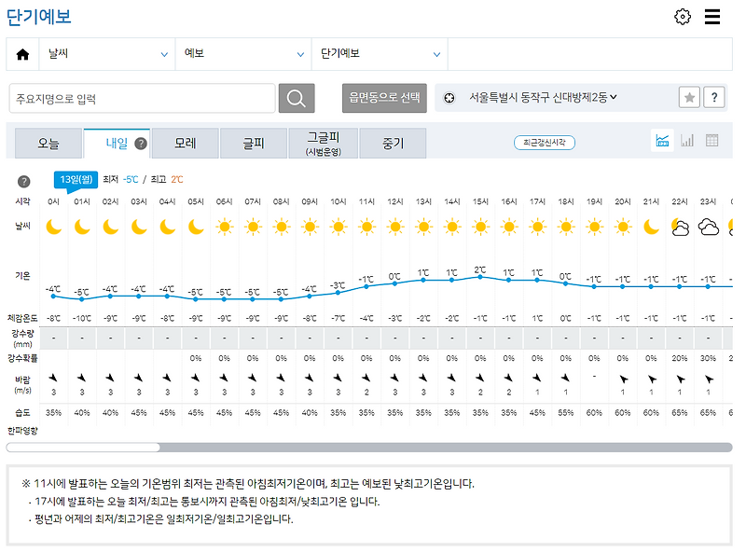The image size is (746, 552).
Task: Click the 바람 (m/s) row label
Action: point(22,384)
